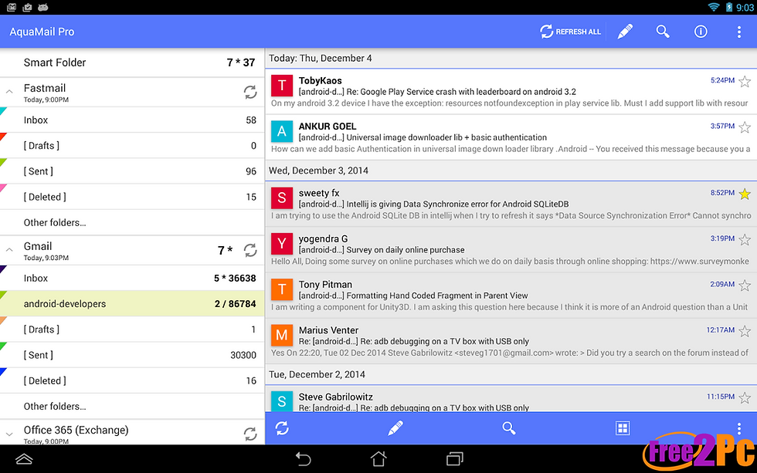Open Gmail Drafts folder with 1
This screenshot has height=473, width=757.
pyautogui.click(x=132, y=329)
